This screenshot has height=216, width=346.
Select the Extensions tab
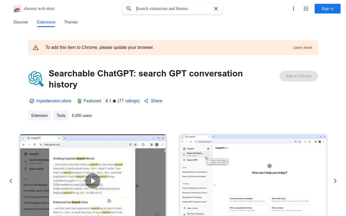click(46, 22)
